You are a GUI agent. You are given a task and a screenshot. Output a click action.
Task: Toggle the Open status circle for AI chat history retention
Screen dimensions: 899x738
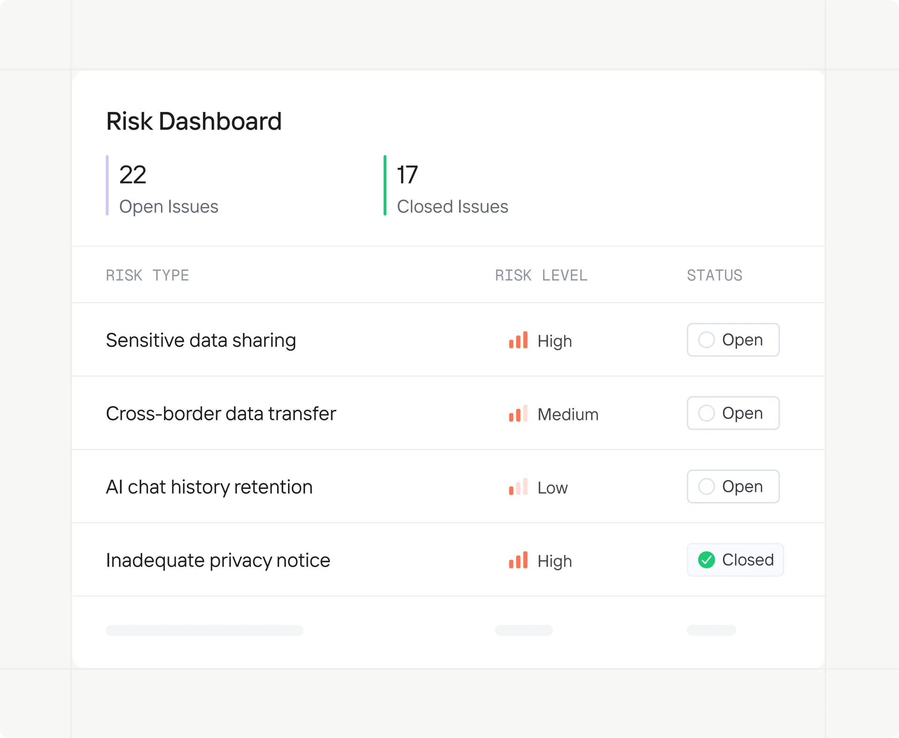pyautogui.click(x=706, y=486)
